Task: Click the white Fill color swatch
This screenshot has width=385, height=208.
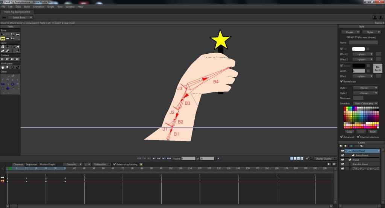Action: point(358,49)
